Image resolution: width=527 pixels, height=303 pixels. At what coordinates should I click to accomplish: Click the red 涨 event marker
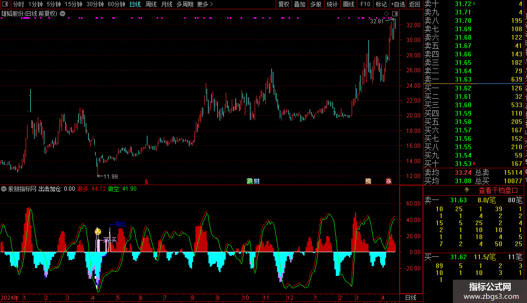click(388, 181)
